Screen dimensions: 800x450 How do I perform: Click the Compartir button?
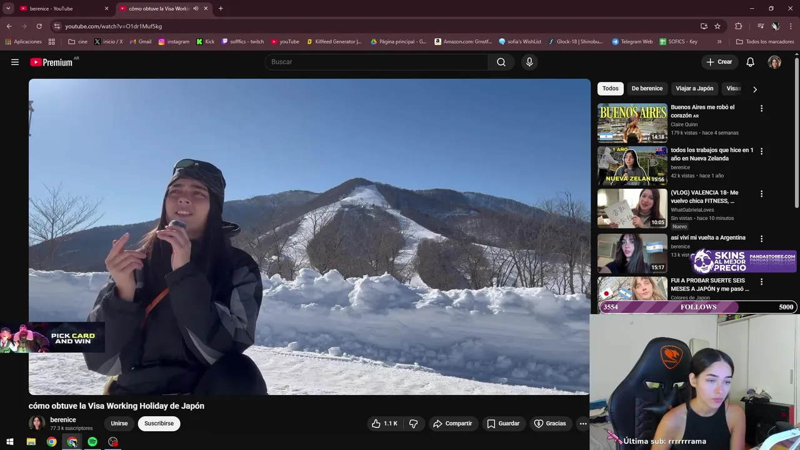[x=452, y=424]
